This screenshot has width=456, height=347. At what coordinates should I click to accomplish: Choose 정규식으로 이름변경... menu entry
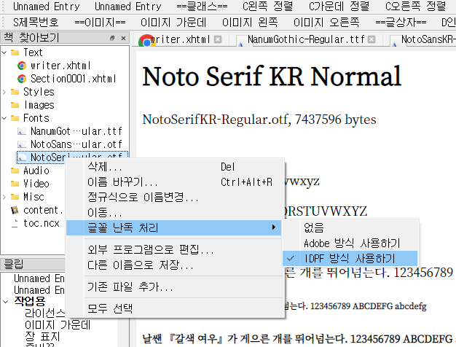(173, 198)
